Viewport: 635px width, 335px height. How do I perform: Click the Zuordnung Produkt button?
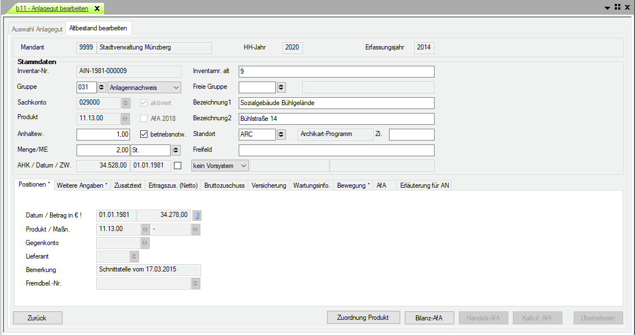(363, 318)
